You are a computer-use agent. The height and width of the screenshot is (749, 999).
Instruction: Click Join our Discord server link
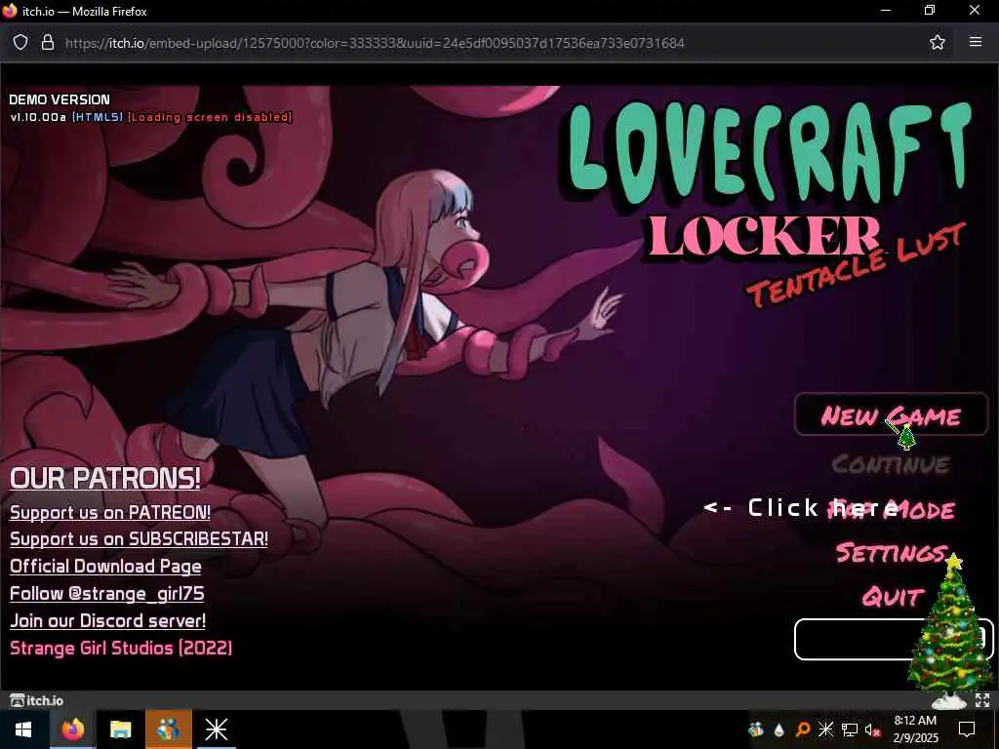[x=107, y=621]
